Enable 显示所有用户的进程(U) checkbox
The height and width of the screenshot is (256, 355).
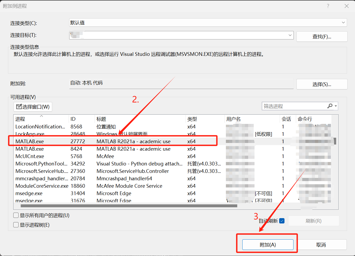pyautogui.click(x=16, y=215)
